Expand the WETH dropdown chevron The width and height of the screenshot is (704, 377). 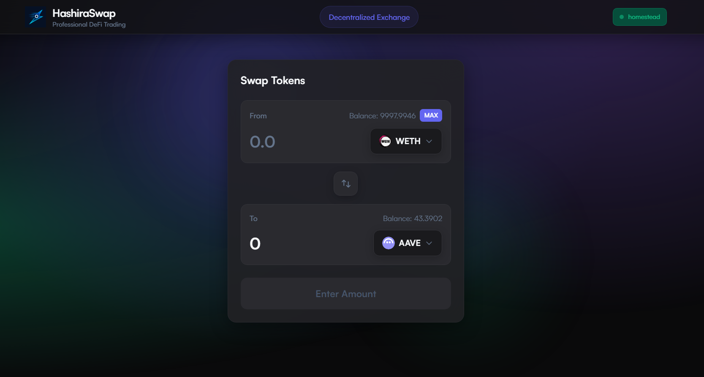[429, 141]
